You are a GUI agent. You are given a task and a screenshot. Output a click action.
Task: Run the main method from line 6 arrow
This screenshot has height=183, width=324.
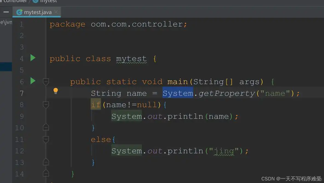pyautogui.click(x=33, y=81)
